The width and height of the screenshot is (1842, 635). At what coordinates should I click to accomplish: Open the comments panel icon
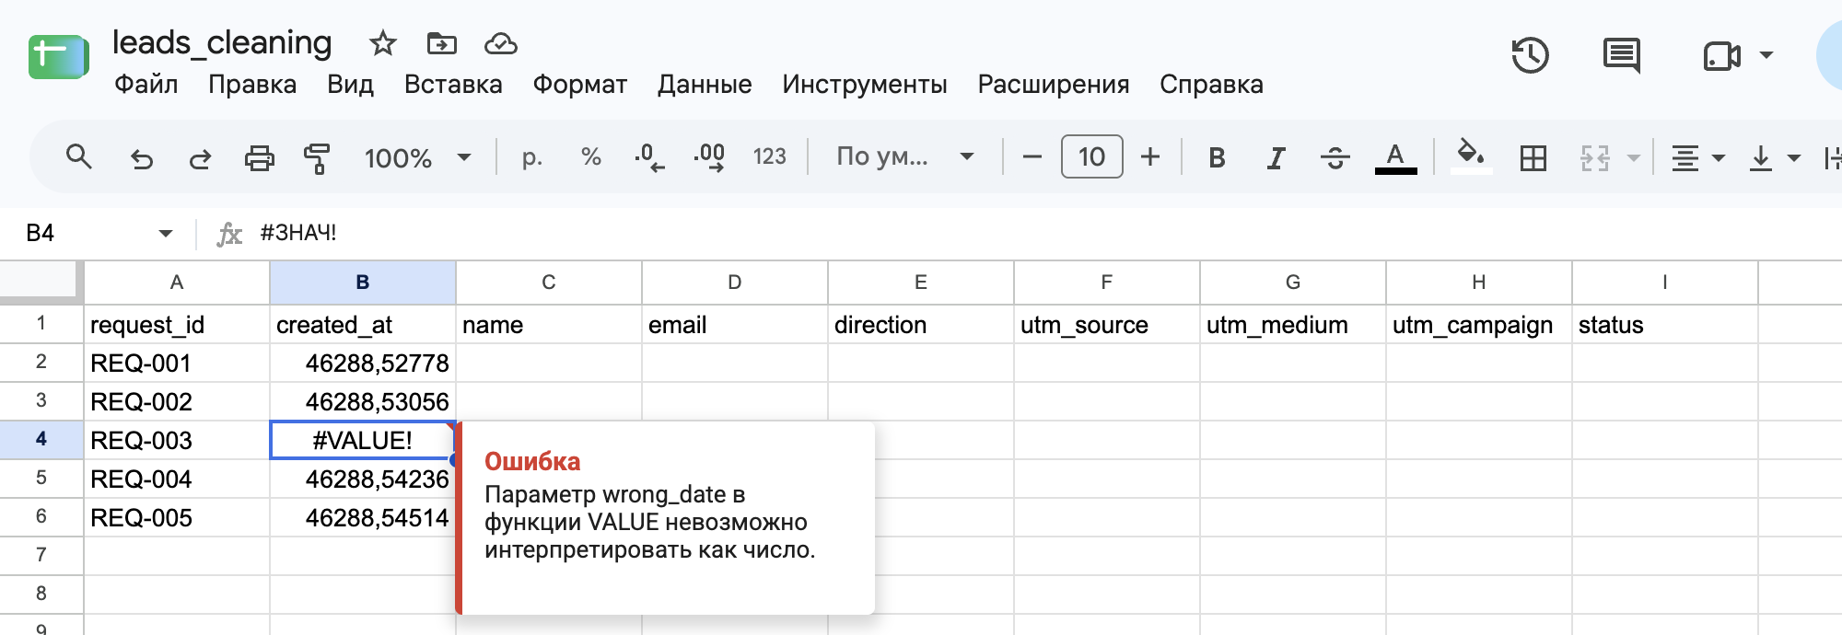(1622, 55)
